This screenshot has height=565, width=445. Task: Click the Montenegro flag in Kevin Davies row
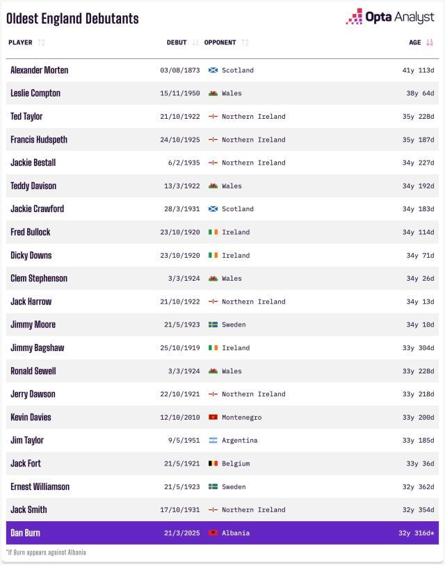[213, 418]
